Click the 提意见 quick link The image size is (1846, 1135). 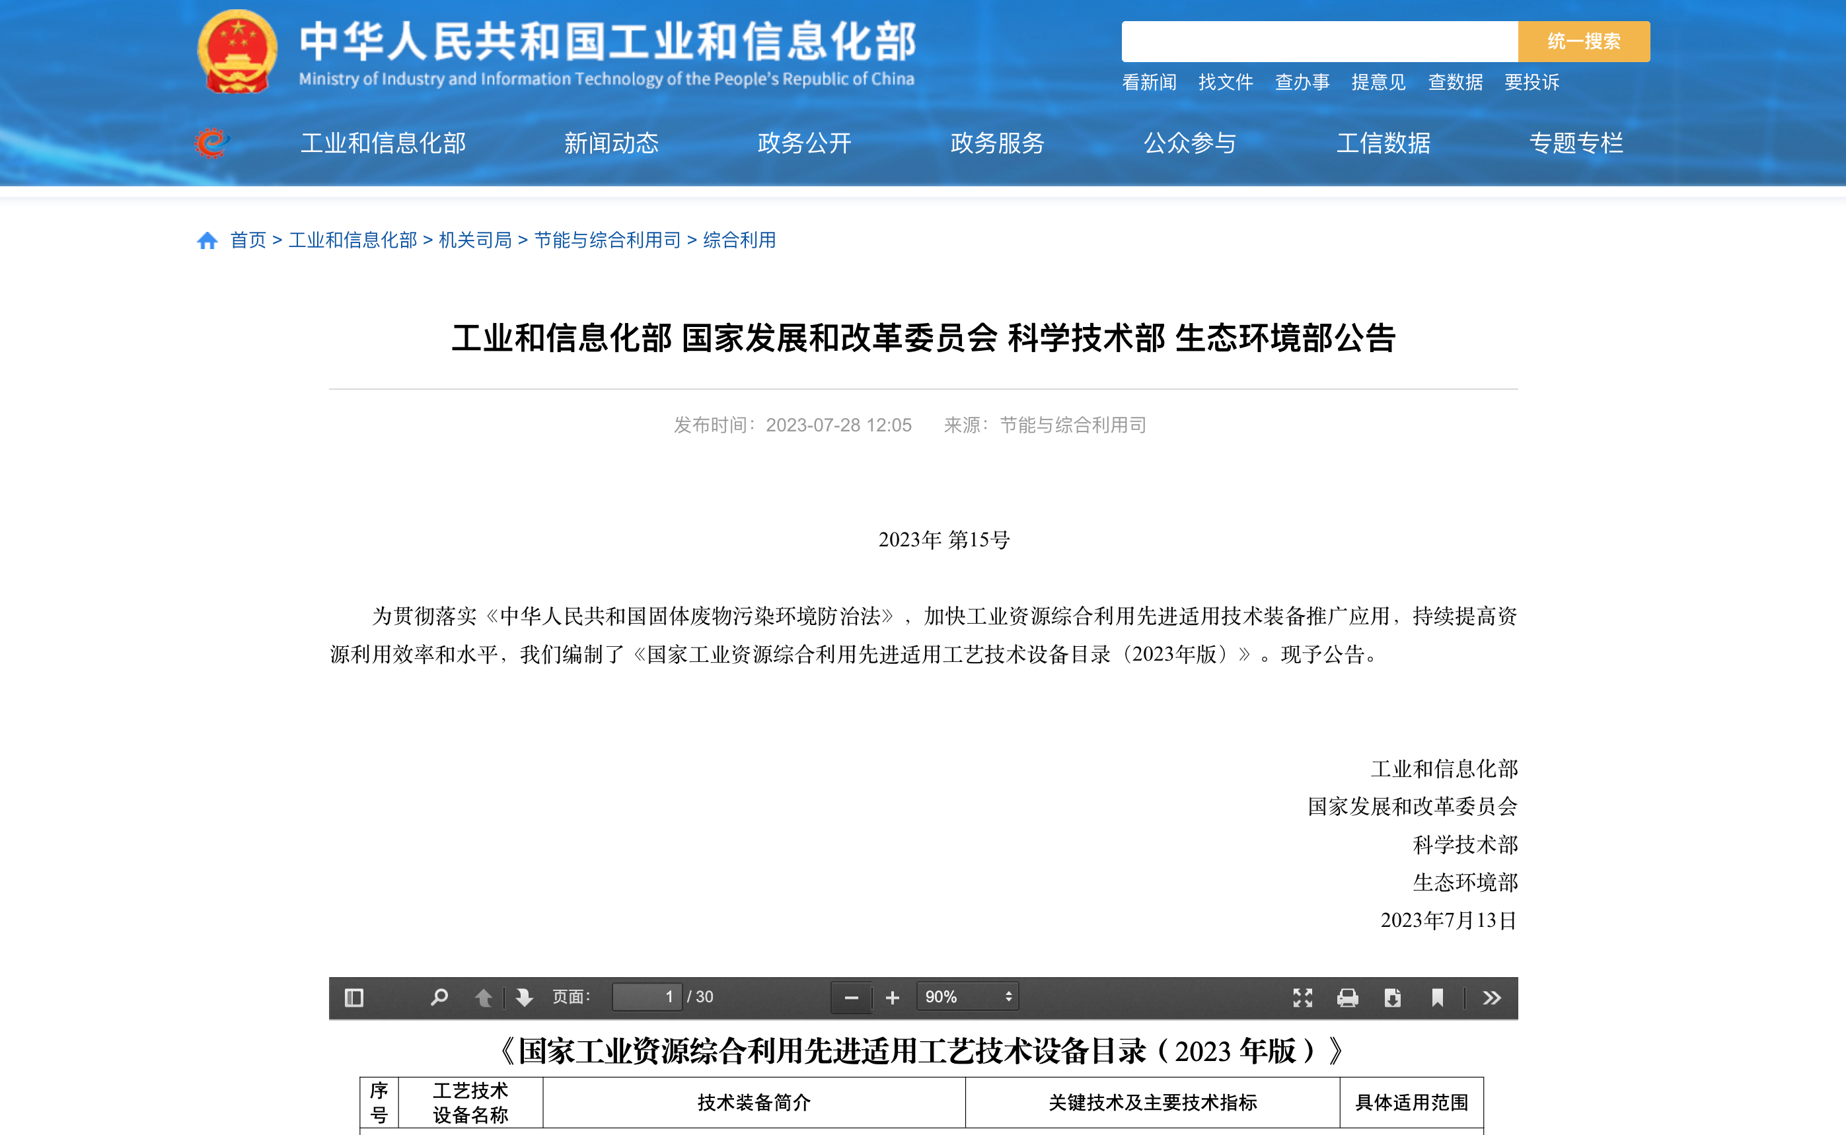pyautogui.click(x=1378, y=82)
